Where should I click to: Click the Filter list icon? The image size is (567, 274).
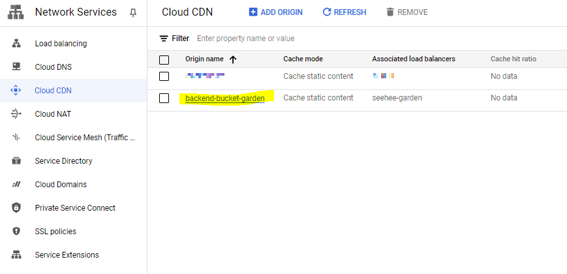click(x=164, y=38)
